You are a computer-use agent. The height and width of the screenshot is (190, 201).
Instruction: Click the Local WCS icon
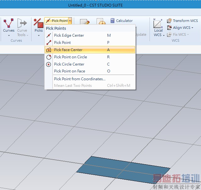tap(158, 23)
